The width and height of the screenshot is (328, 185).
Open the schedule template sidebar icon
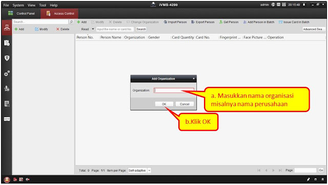click(x=7, y=43)
